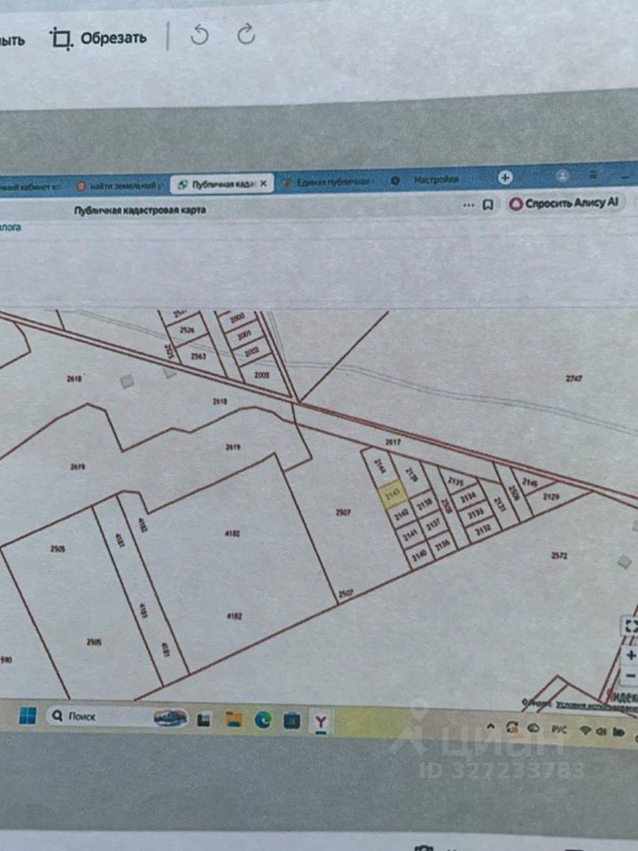Open File Explorer from the taskbar
This screenshot has width=638, height=851.
tap(234, 720)
